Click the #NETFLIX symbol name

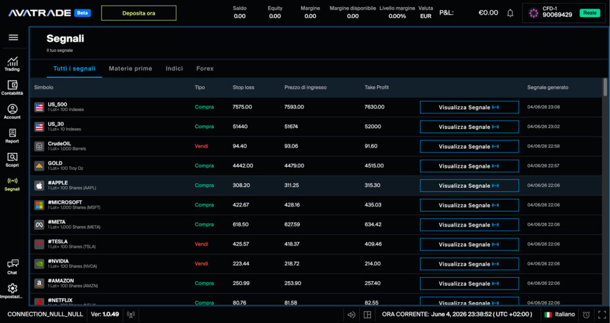(60, 300)
